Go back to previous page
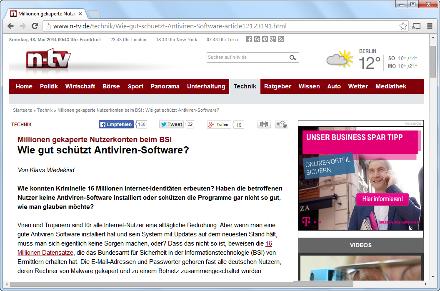 coord(11,26)
